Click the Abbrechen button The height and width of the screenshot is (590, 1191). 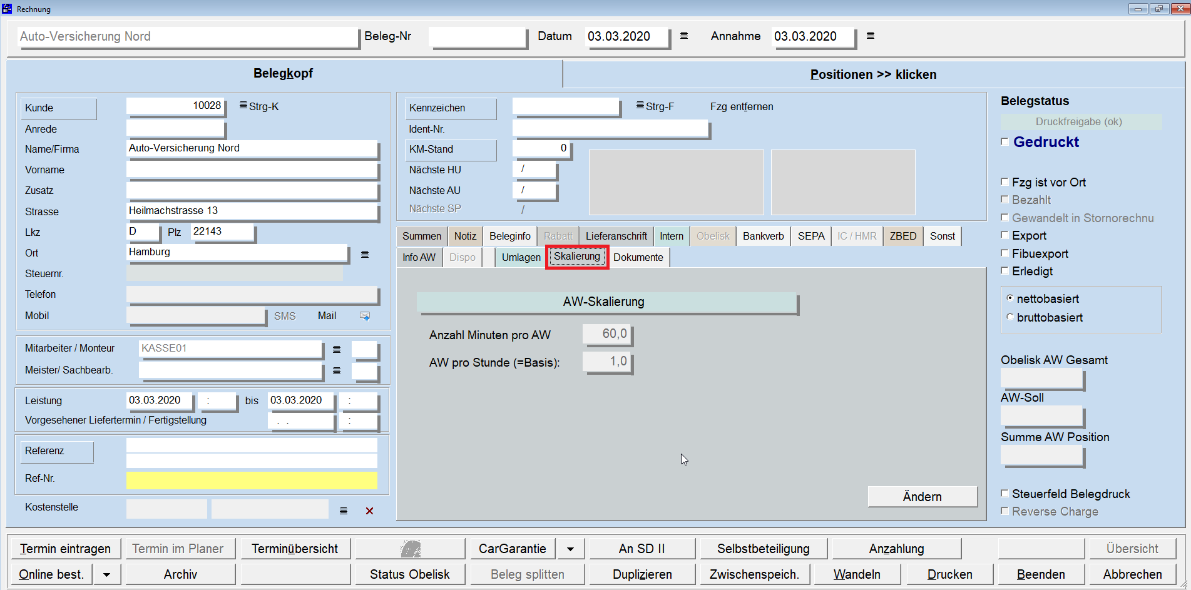pyautogui.click(x=1132, y=574)
